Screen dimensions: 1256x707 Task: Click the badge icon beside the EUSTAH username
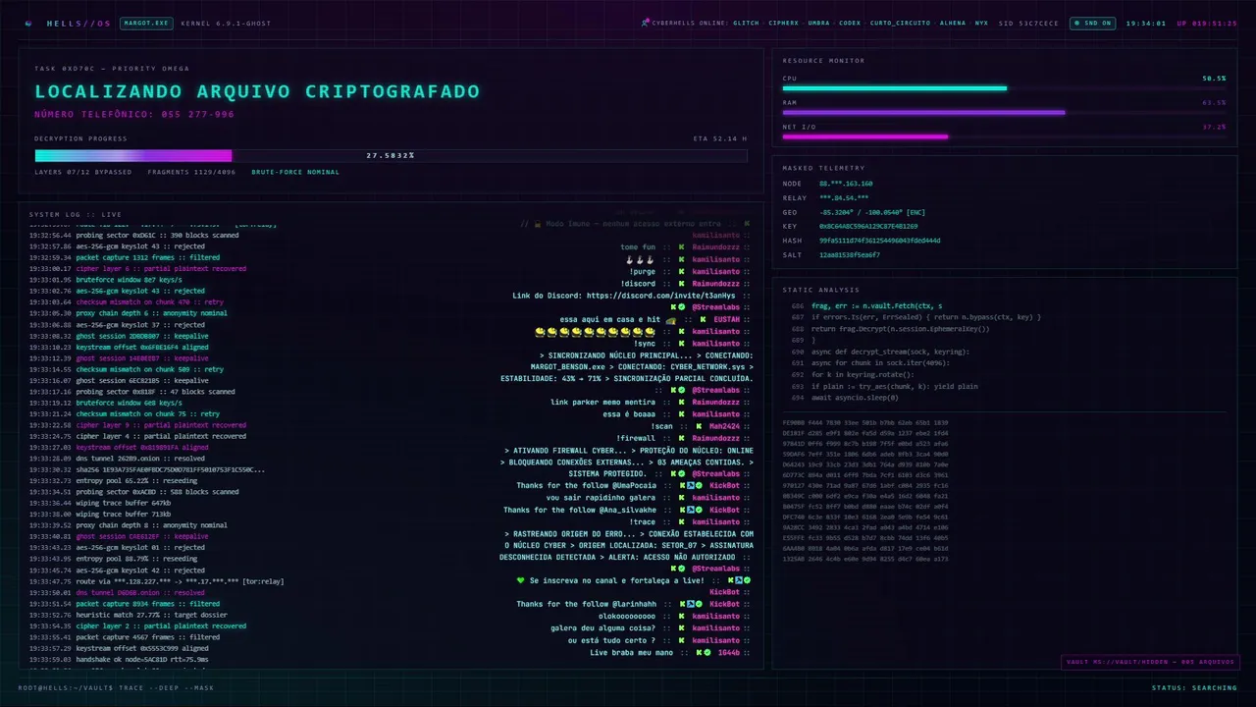point(703,320)
